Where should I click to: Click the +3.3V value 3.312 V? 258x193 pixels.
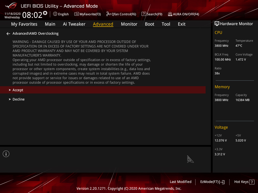[220, 154]
